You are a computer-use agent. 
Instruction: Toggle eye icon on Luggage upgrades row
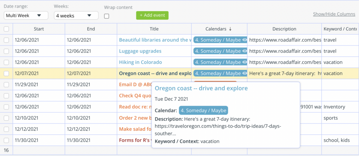click(244, 51)
